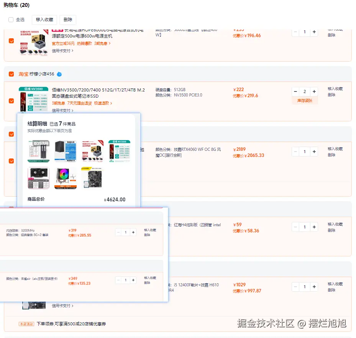
Task: Increase 红海H4 cooler quantity with plus
Action: (x=314, y=227)
